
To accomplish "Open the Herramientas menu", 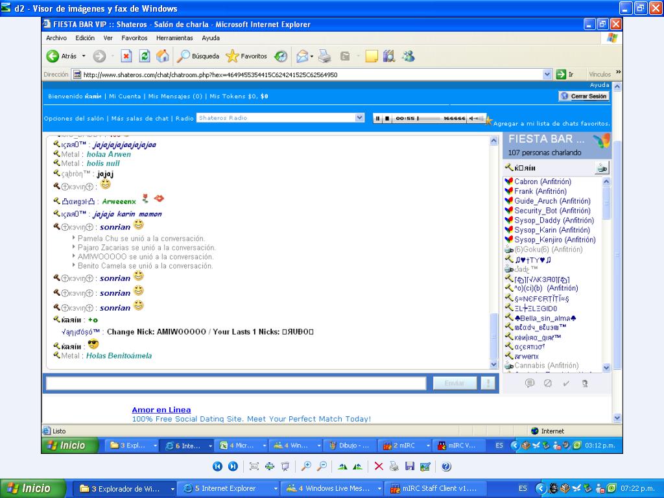I will 174,38.
